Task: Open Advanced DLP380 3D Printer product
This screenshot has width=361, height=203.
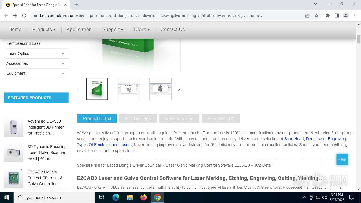Action: pos(46,127)
